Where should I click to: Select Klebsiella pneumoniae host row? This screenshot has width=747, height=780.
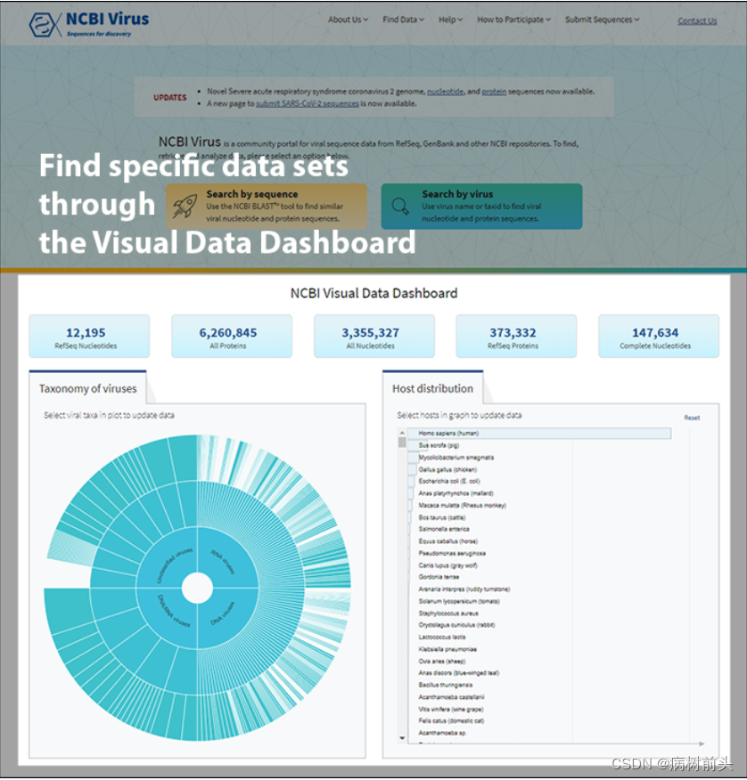pos(447,649)
